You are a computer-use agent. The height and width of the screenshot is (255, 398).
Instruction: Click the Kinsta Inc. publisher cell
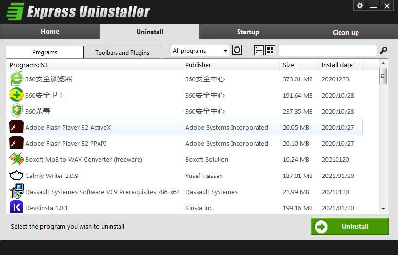(x=199, y=208)
